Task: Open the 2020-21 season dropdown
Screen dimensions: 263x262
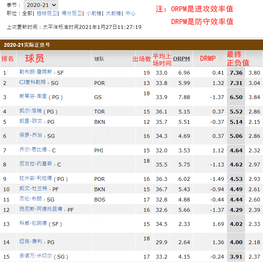Action: 41,5
